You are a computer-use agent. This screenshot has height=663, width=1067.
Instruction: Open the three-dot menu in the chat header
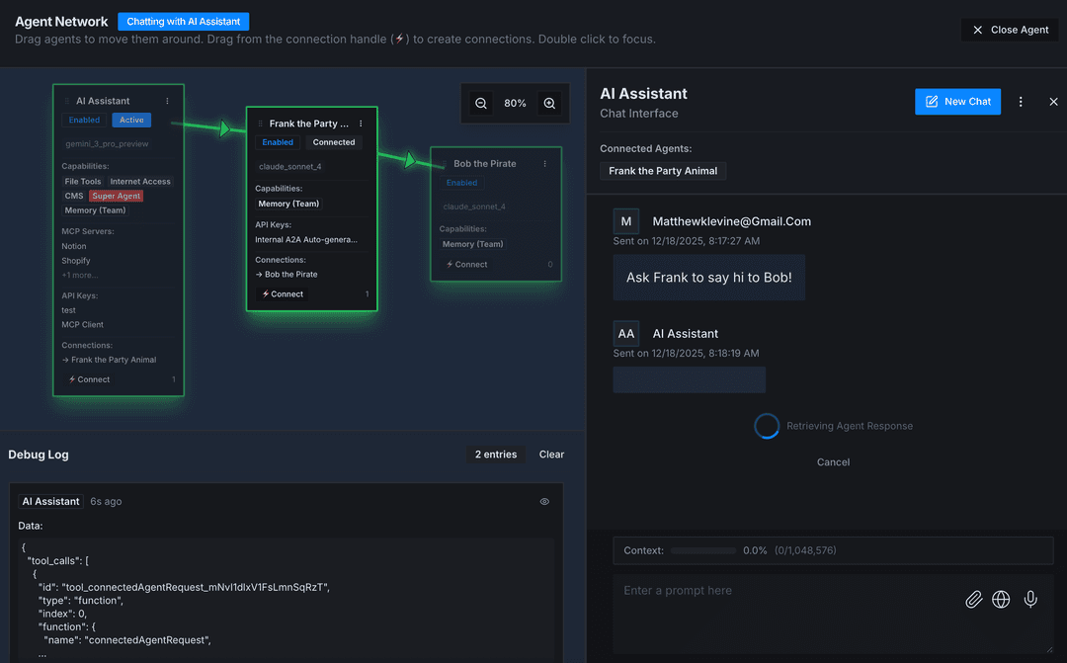click(1021, 102)
